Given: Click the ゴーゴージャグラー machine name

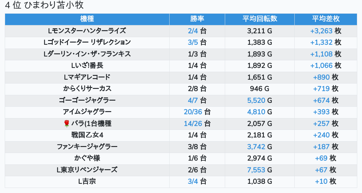Looking at the screenshot, I should pyautogui.click(x=87, y=100).
